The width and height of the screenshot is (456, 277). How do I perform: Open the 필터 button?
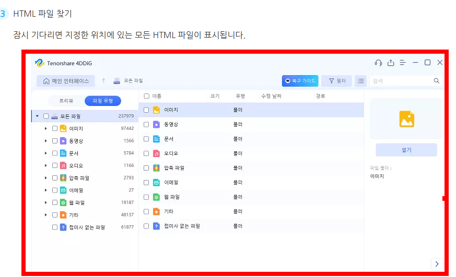pyautogui.click(x=337, y=81)
